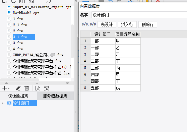Click the down triangle above dataset toolbar

pyautogui.click(x=67, y=83)
